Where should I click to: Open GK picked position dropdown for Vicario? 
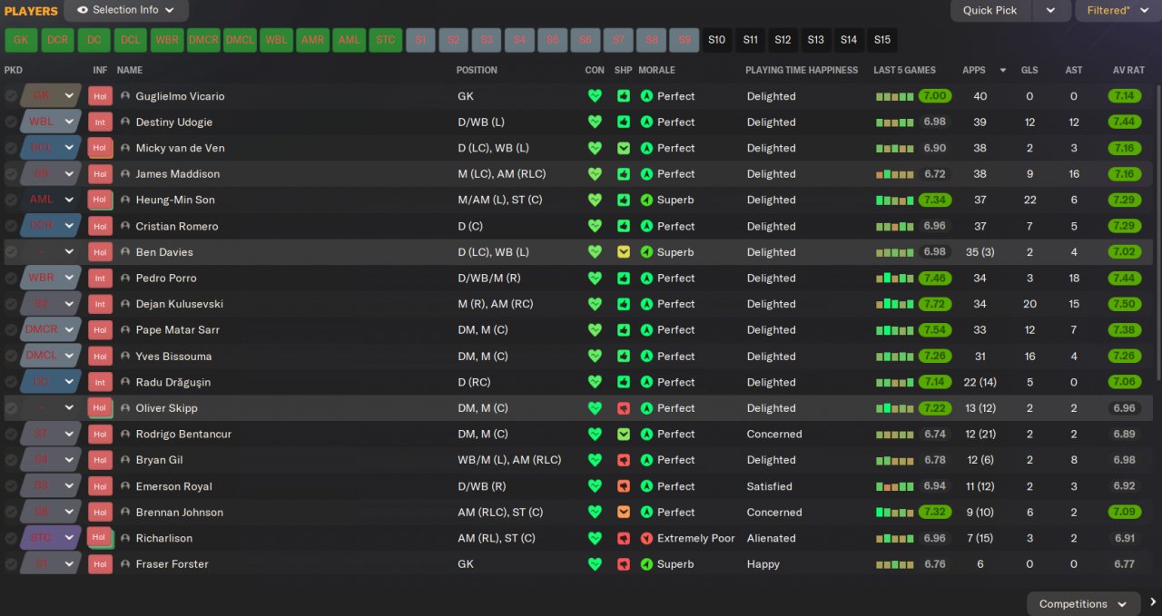pos(51,96)
